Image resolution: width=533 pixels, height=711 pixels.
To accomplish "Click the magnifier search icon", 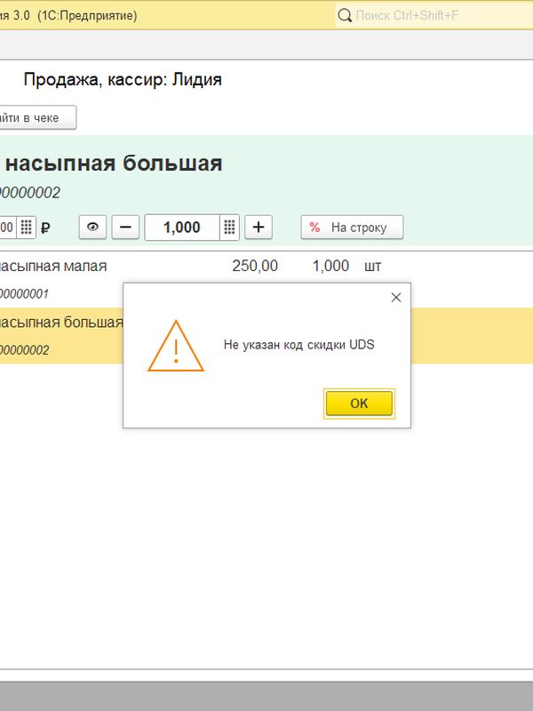I will pos(345,15).
